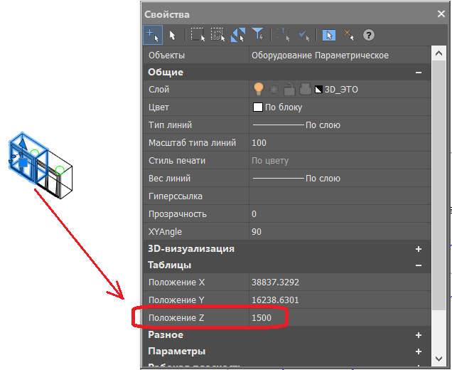452x370 pixels.
Task: Click the layer freeze sun icon
Action: pyautogui.click(x=274, y=89)
